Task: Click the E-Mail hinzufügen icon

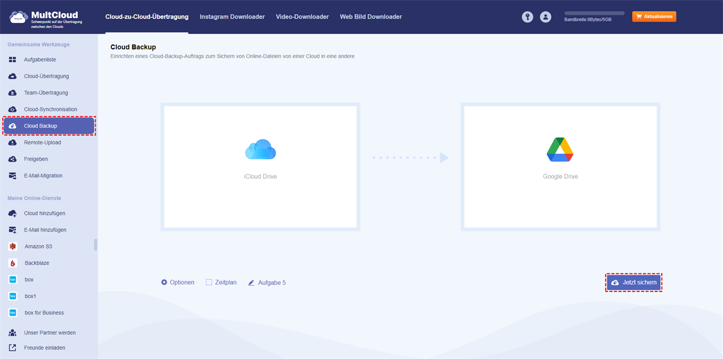Action: click(x=13, y=230)
